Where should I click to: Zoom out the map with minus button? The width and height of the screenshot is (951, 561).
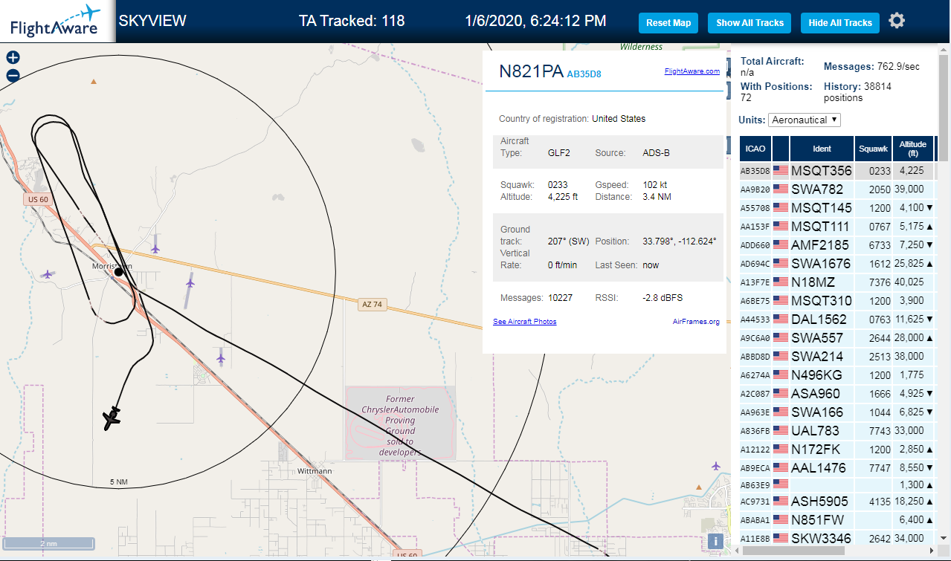click(13, 75)
